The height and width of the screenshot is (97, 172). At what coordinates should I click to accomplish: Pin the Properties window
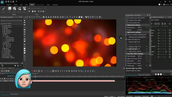(x=148, y=15)
